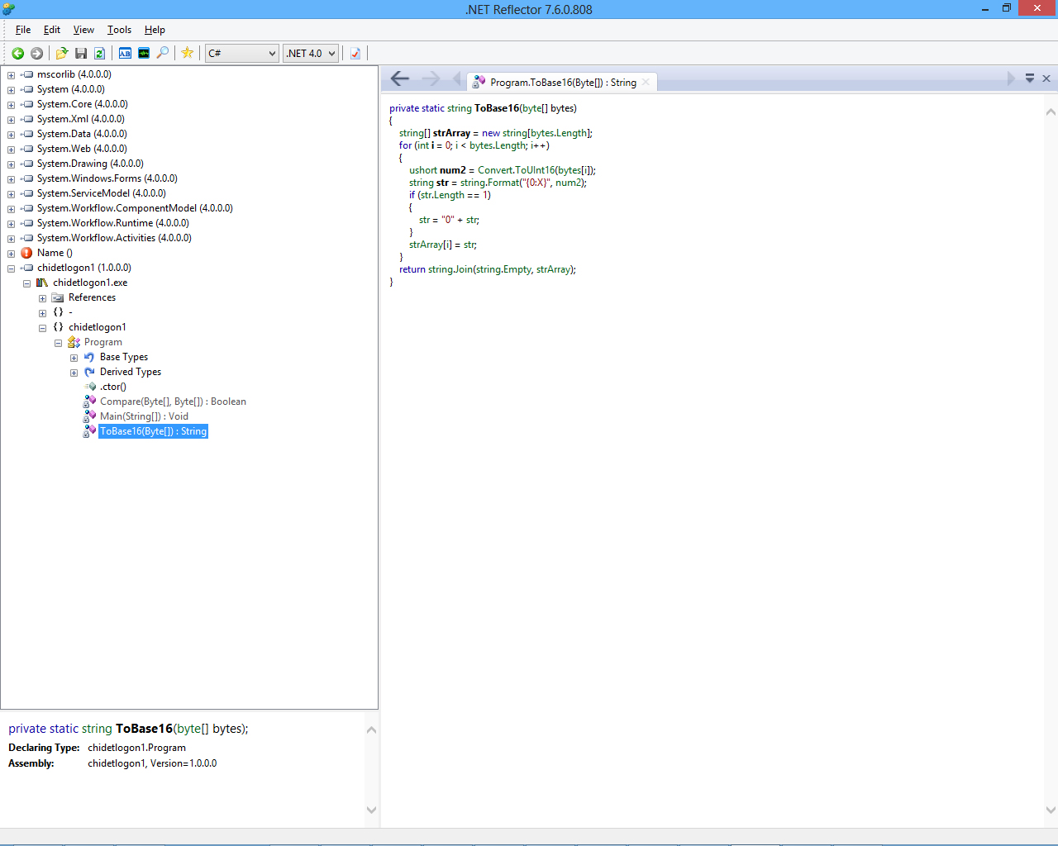Click the grey Forward navigation icon in toolbar
This screenshot has width=1058, height=846.
tap(36, 53)
